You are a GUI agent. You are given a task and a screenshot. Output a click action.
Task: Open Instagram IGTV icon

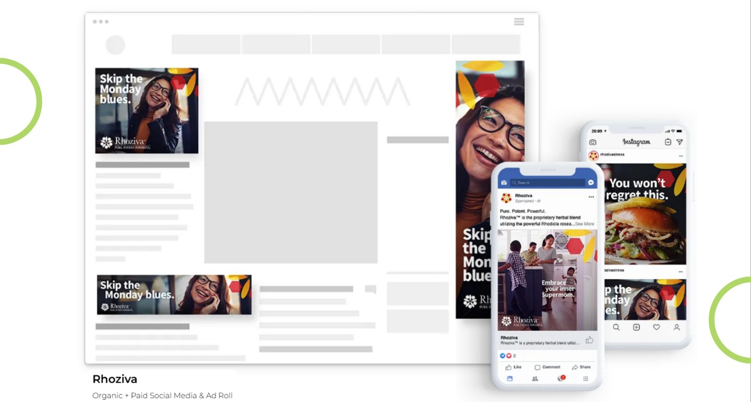coord(668,142)
